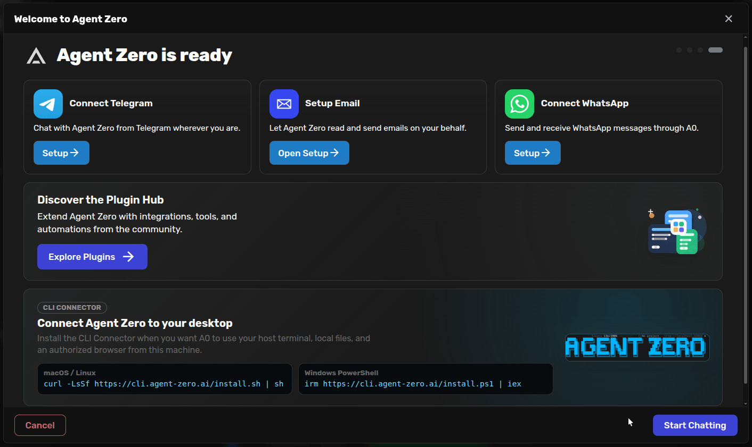Go to second onboarding page dot

point(690,50)
